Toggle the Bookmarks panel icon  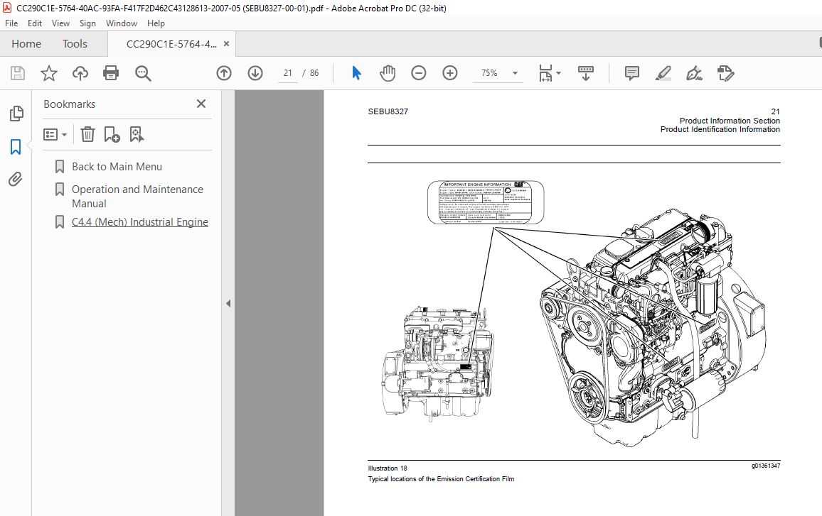pos(16,146)
